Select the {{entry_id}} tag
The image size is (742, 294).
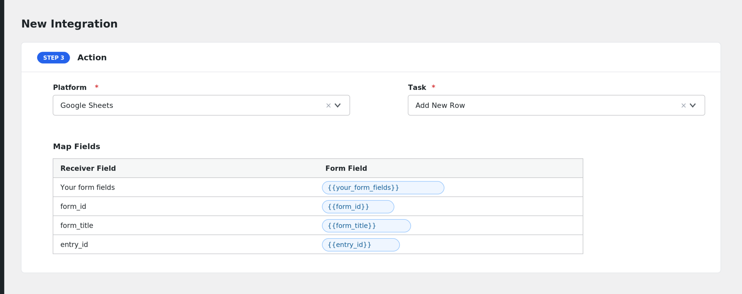point(361,245)
